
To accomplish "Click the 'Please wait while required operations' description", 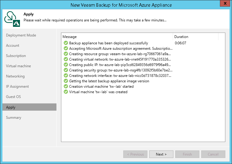I will [x=95, y=20].
